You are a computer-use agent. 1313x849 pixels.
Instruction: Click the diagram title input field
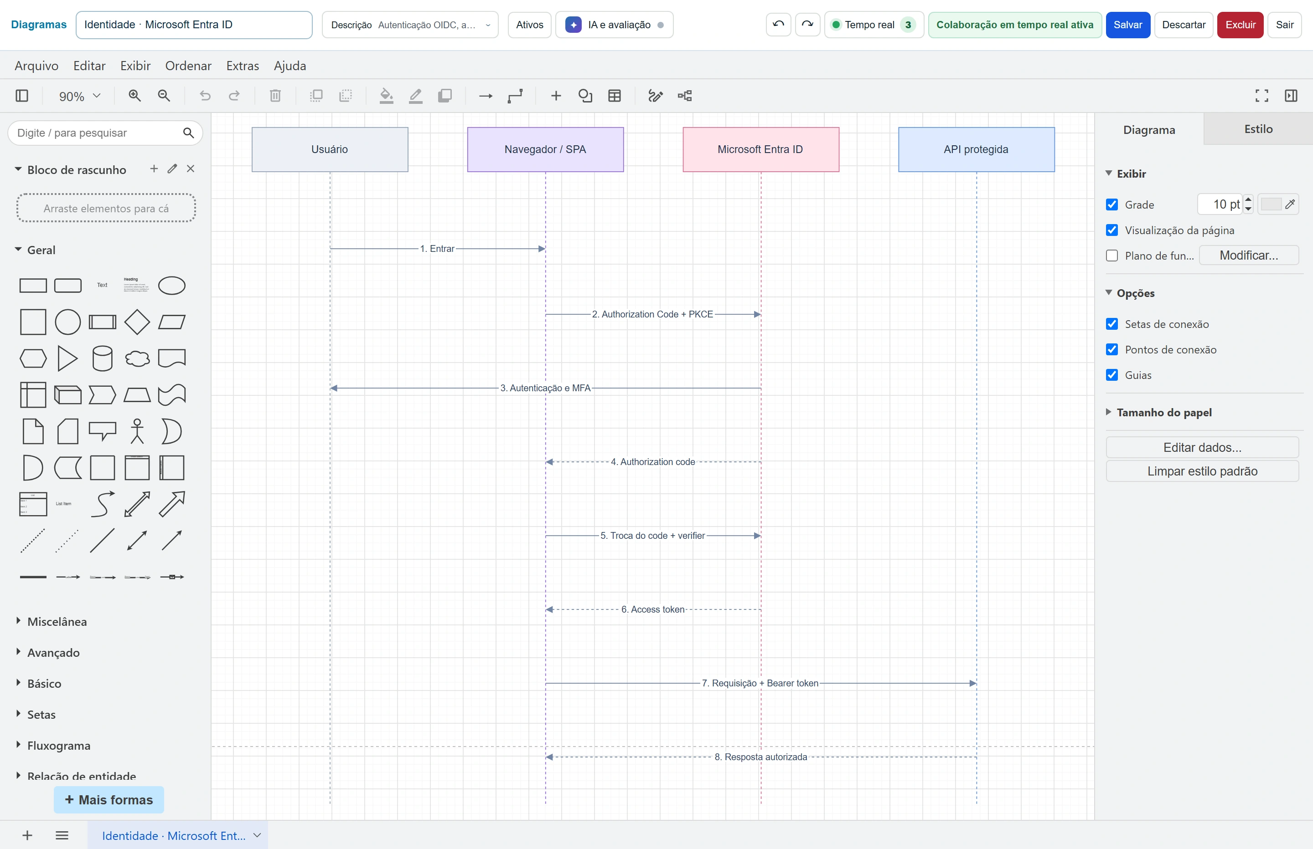pos(194,25)
